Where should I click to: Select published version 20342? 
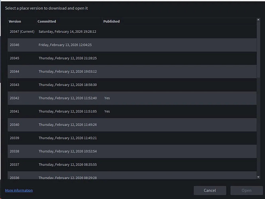(132, 98)
